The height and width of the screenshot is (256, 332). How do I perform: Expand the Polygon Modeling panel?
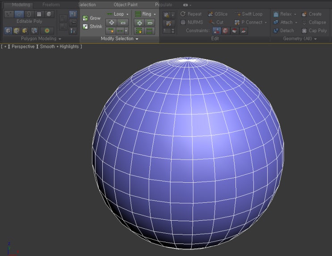click(x=41, y=39)
